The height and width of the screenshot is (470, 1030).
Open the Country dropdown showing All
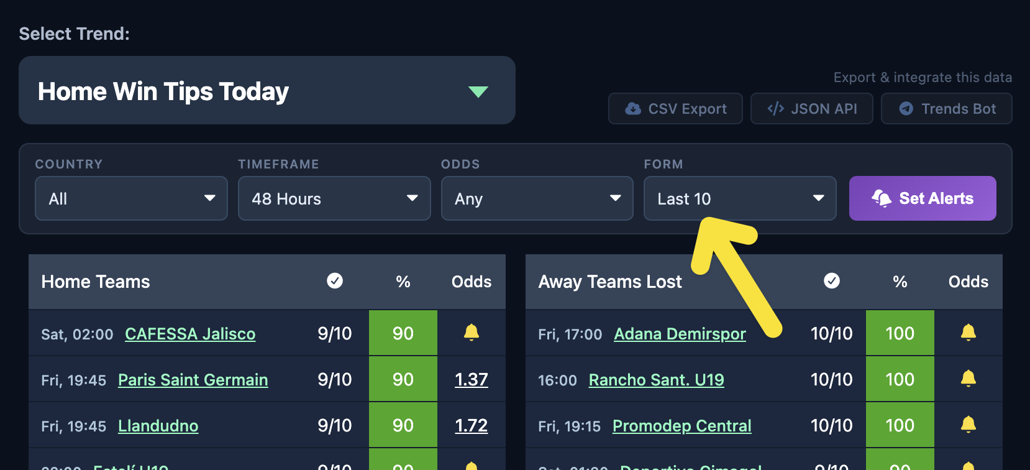(131, 198)
